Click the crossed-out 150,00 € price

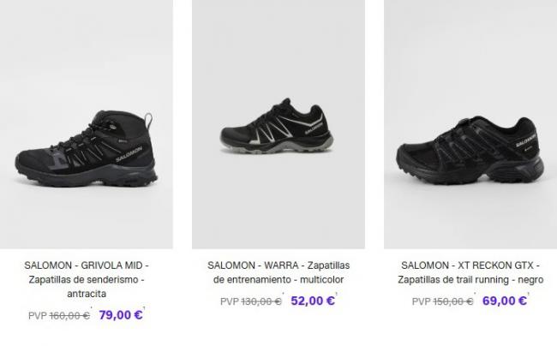coord(453,301)
